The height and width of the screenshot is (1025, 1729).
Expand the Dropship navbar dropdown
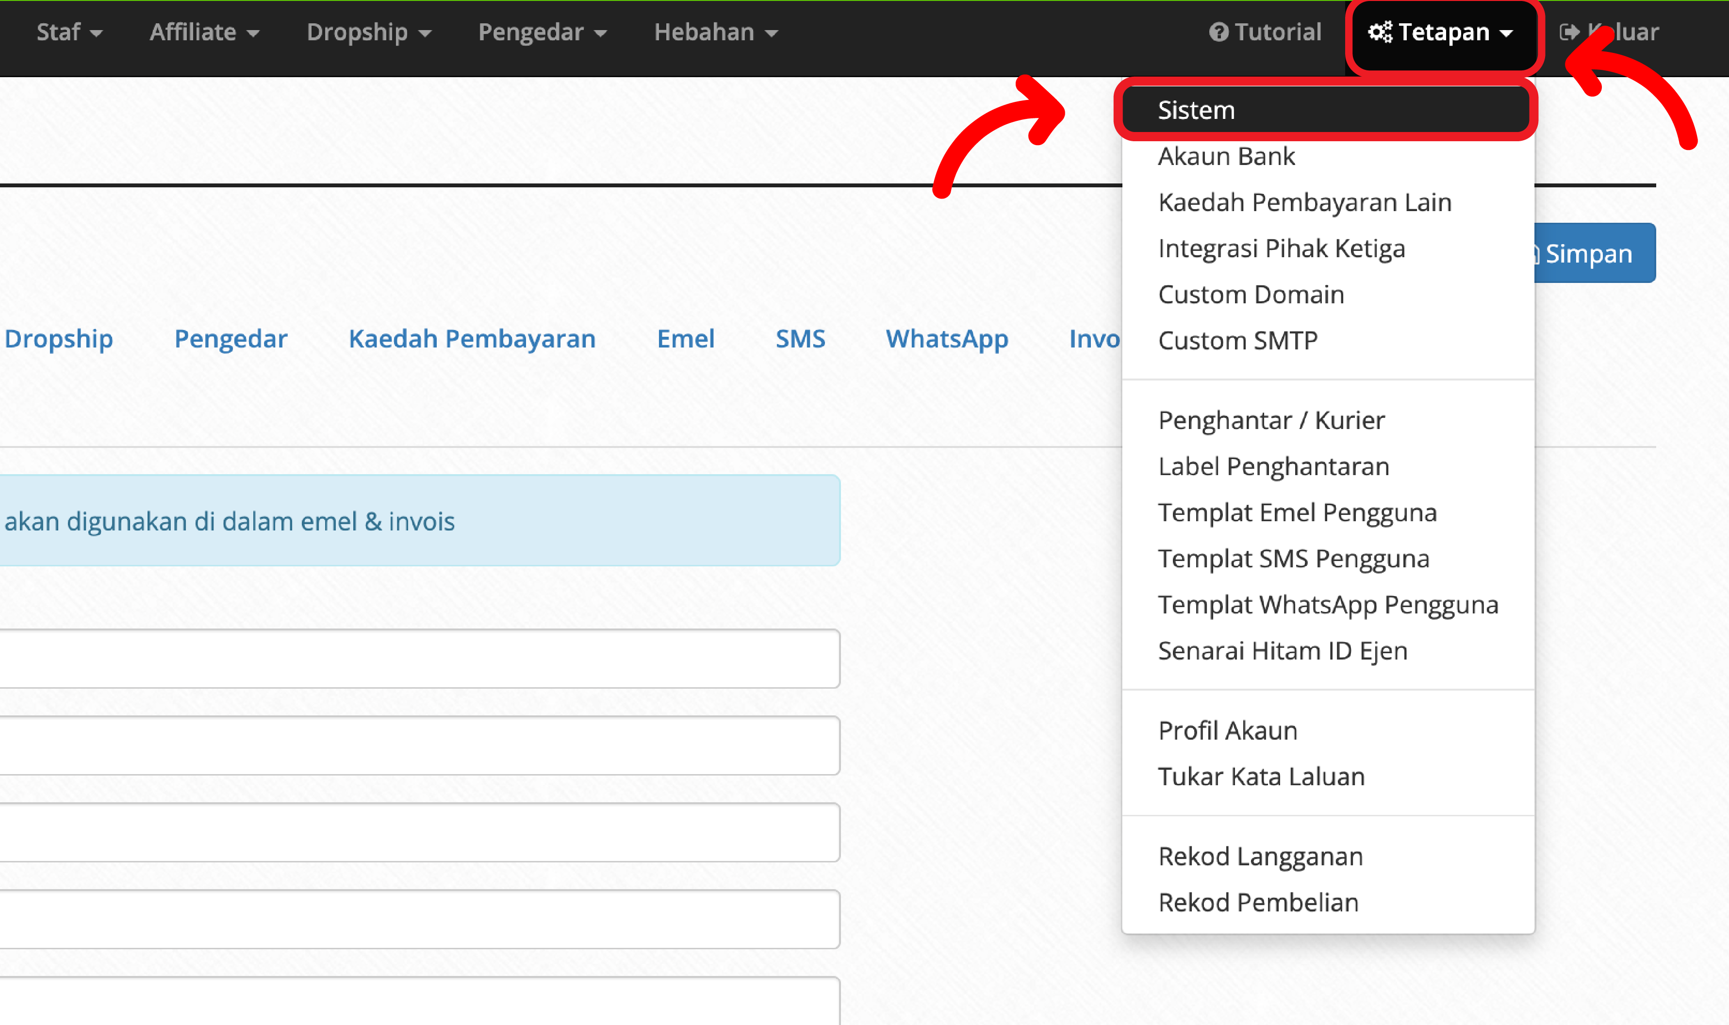[x=369, y=32]
